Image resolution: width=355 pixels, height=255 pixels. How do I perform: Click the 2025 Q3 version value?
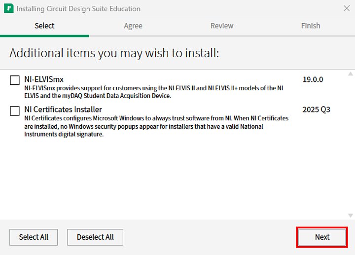[x=317, y=109]
